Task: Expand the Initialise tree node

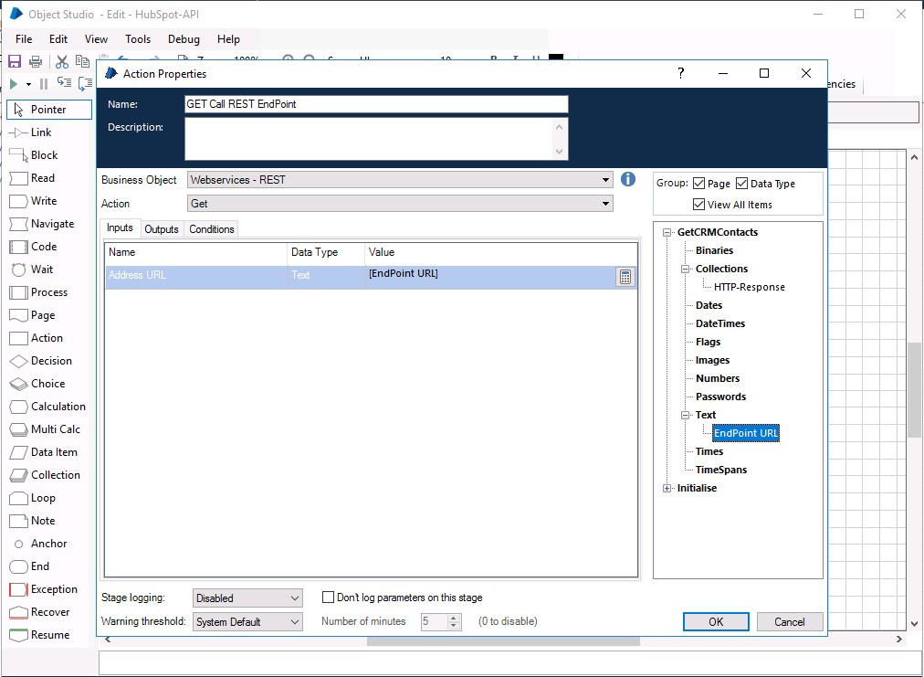Action: tap(667, 488)
